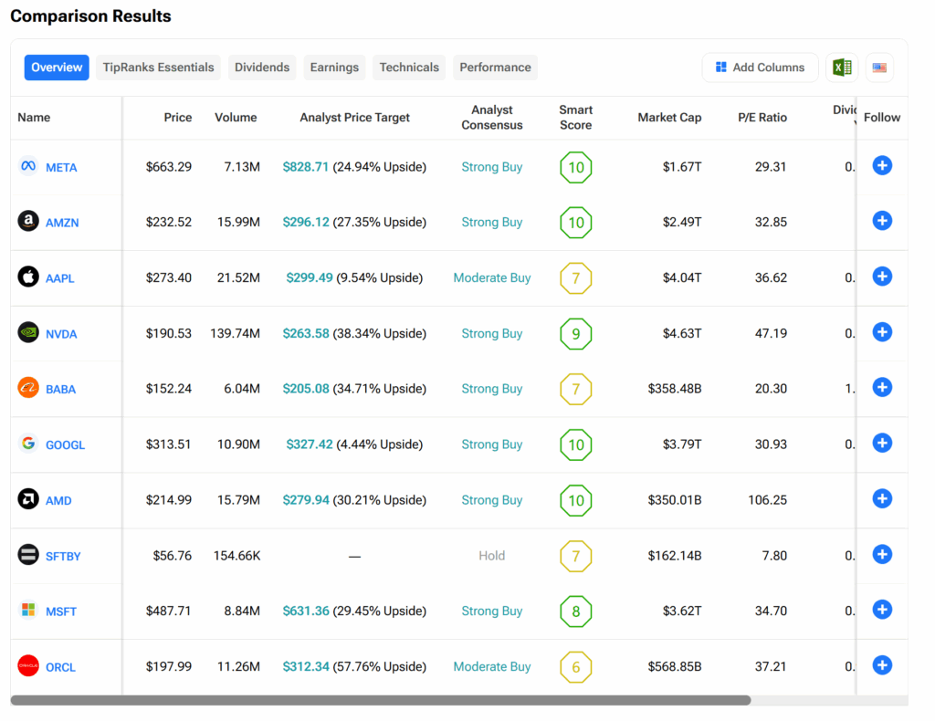Switch to the Dividends tab
The width and height of the screenshot is (935, 721).
[262, 68]
